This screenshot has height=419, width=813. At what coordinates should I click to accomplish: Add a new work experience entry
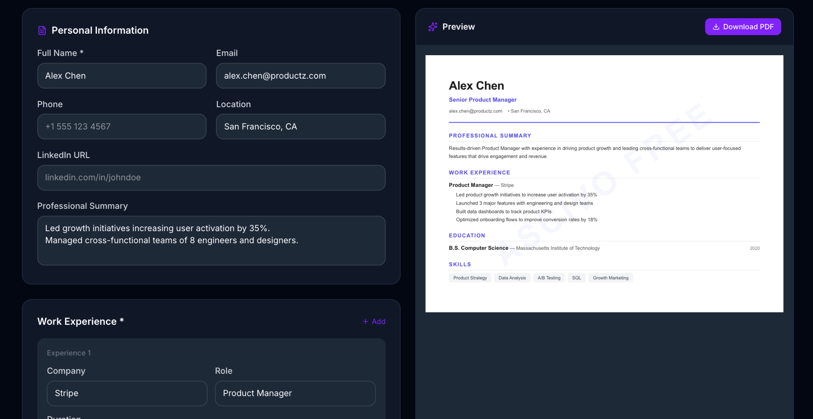(x=374, y=321)
